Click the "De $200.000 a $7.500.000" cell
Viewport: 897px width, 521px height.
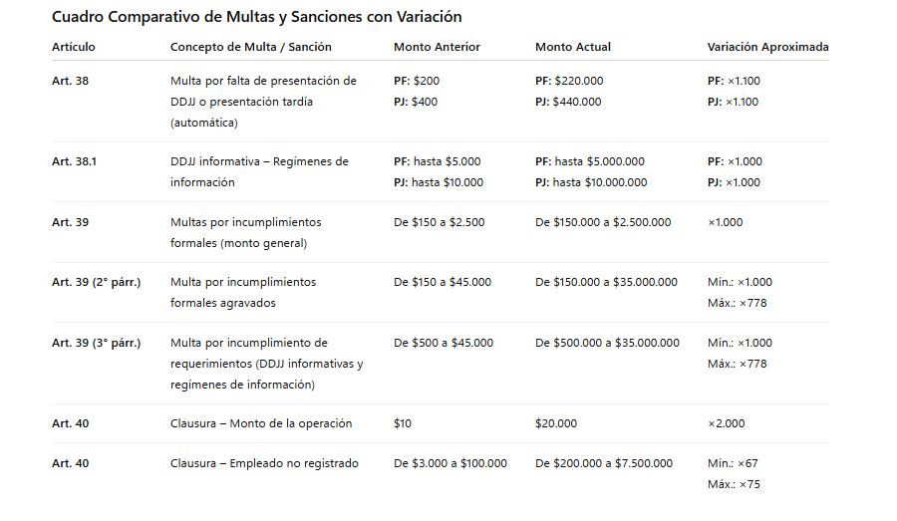coord(604,463)
